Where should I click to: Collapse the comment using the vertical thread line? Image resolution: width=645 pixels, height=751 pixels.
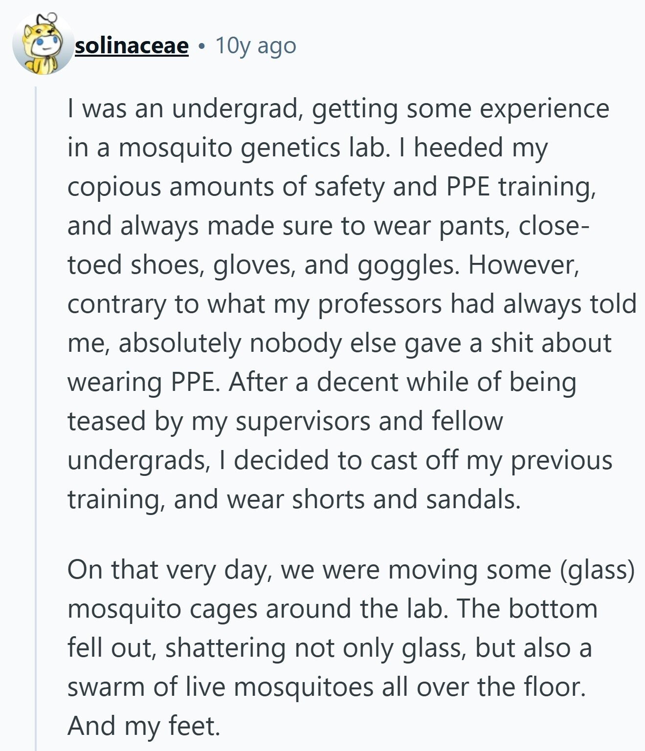[35, 418]
